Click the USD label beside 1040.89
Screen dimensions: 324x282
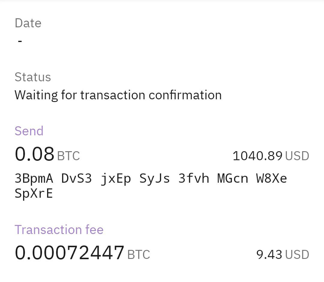pyautogui.click(x=297, y=156)
